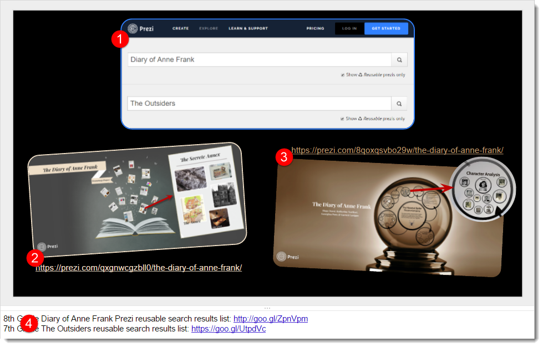The width and height of the screenshot is (543, 347).
Task: Click the Prezi watermark logo on crystal ball thumbnail
Action: point(287,257)
